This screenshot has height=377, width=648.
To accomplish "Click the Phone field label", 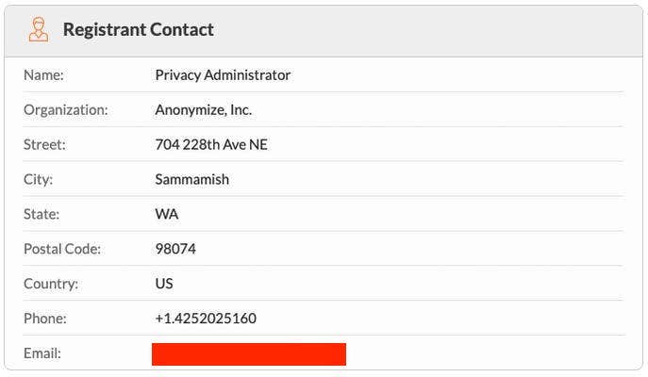I will tap(45, 319).
